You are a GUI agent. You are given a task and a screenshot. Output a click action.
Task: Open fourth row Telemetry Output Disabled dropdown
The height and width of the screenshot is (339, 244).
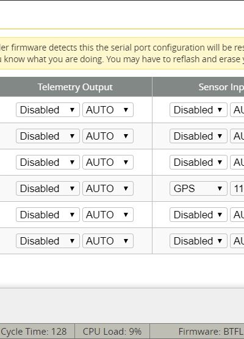48,188
